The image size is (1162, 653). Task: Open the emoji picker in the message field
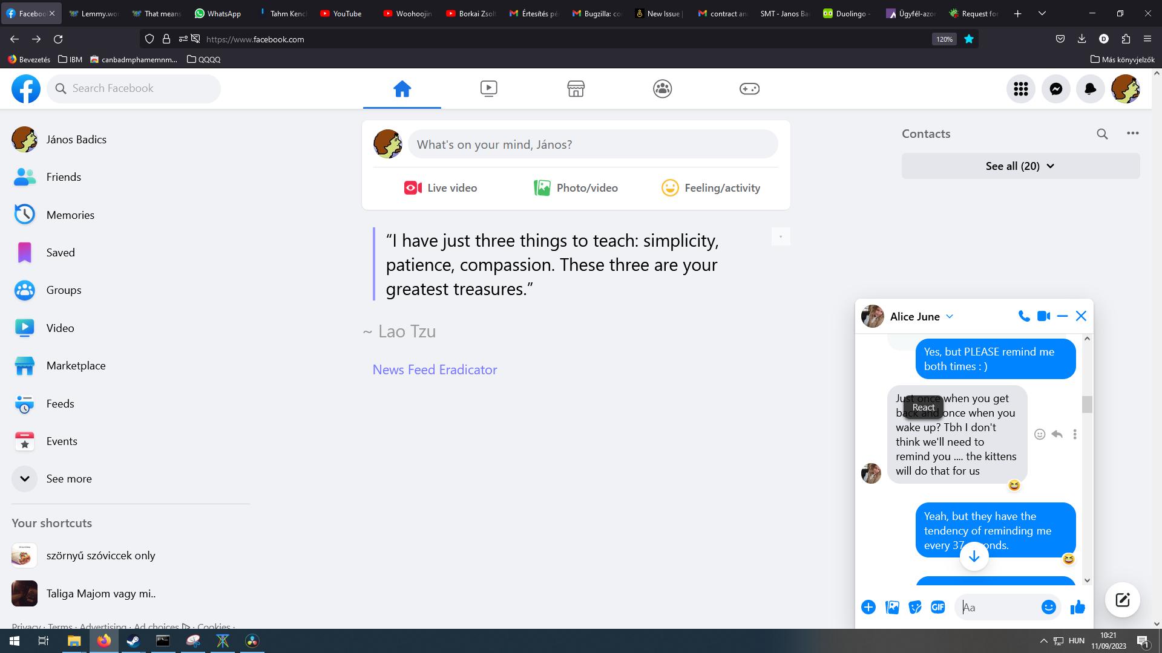[1048, 607]
